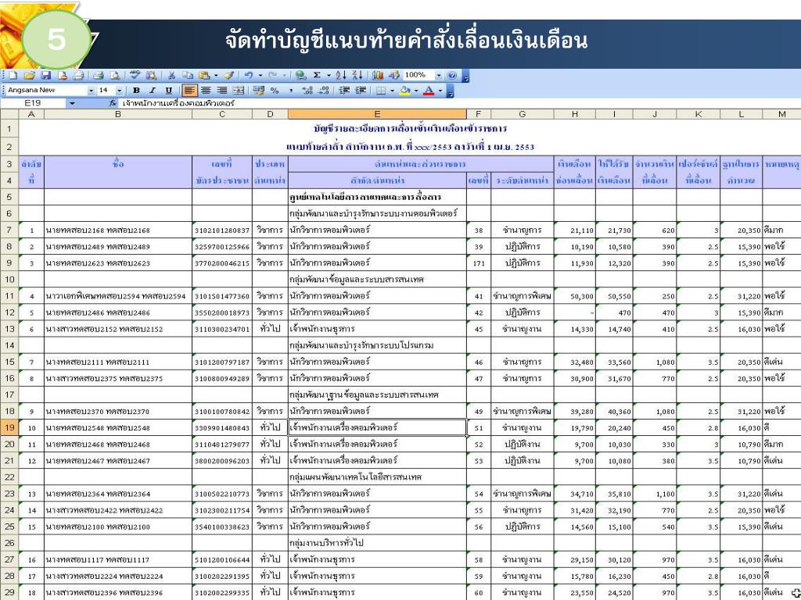Expand the Font Color palette arrow

440,91
